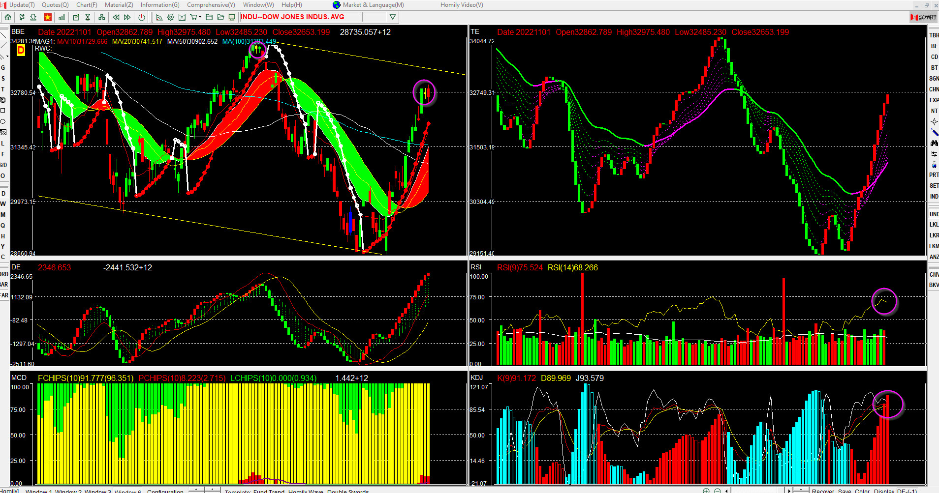Open the Market & Language menu
This screenshot has width=939, height=493.
click(x=373, y=5)
